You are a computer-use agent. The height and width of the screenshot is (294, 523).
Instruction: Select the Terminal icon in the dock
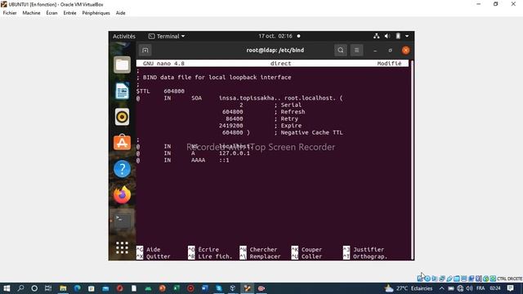122,220
